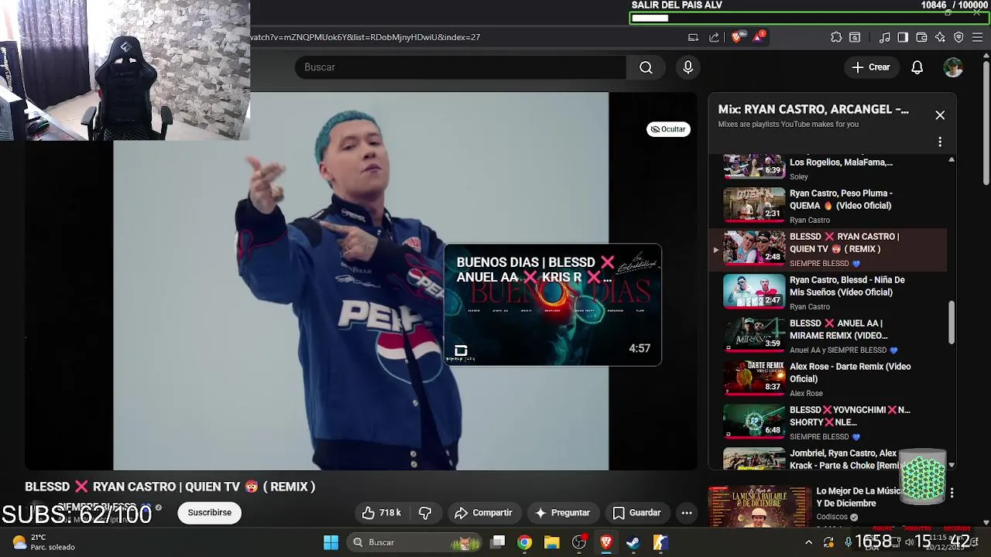Play Ryan Castro, Peso Pluma - QUEMA from playlist

[x=828, y=205]
